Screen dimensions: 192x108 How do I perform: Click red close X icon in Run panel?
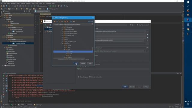point(4,94)
